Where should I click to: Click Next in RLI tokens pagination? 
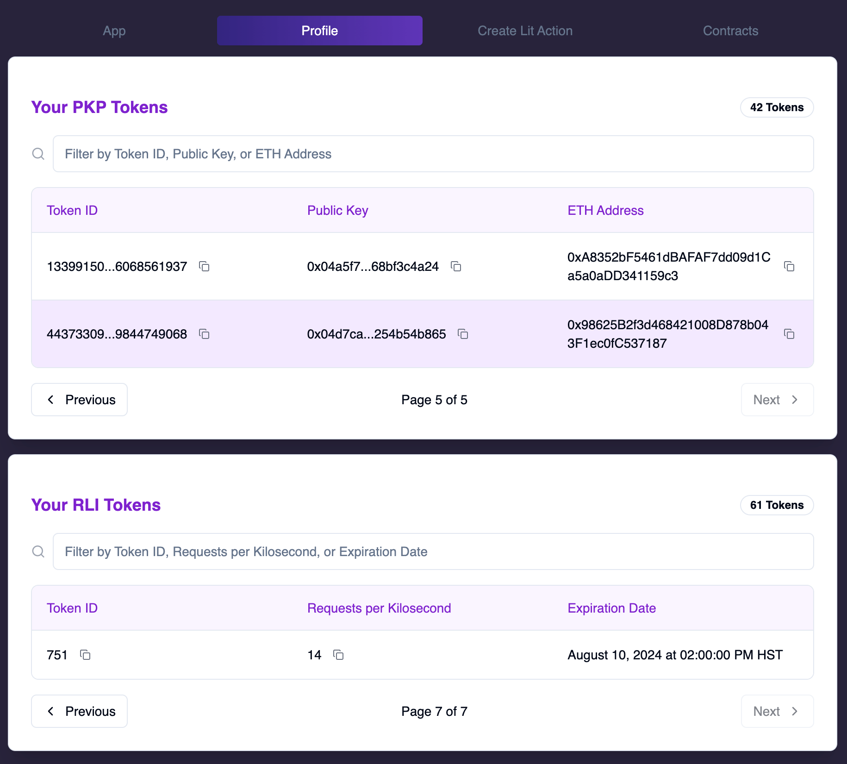click(x=777, y=711)
